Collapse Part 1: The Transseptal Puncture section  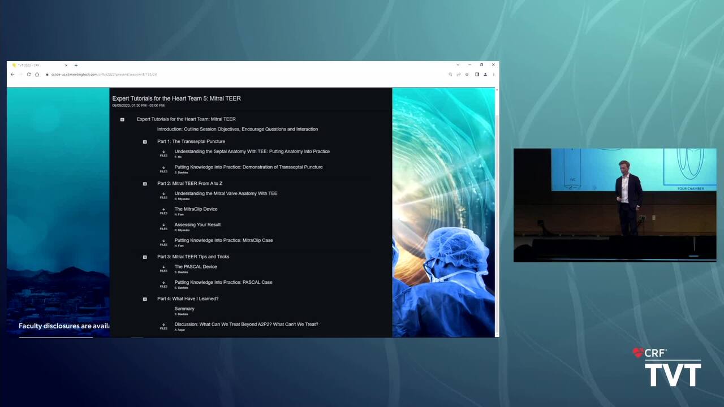tap(145, 142)
